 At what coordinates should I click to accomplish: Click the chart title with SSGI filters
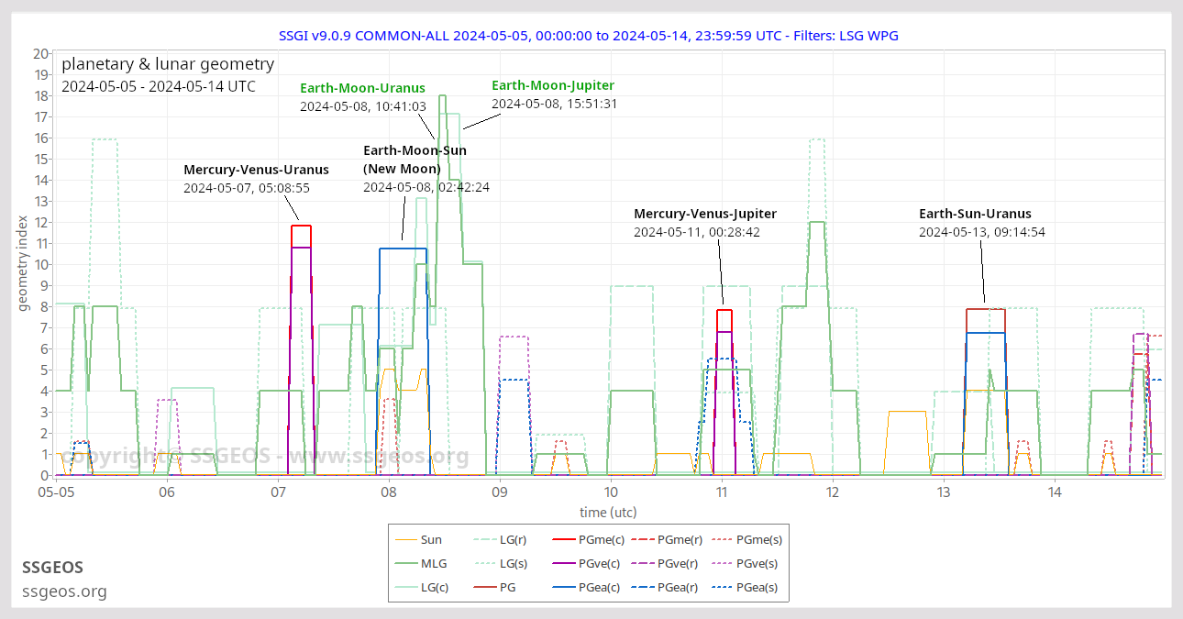pyautogui.click(x=589, y=36)
